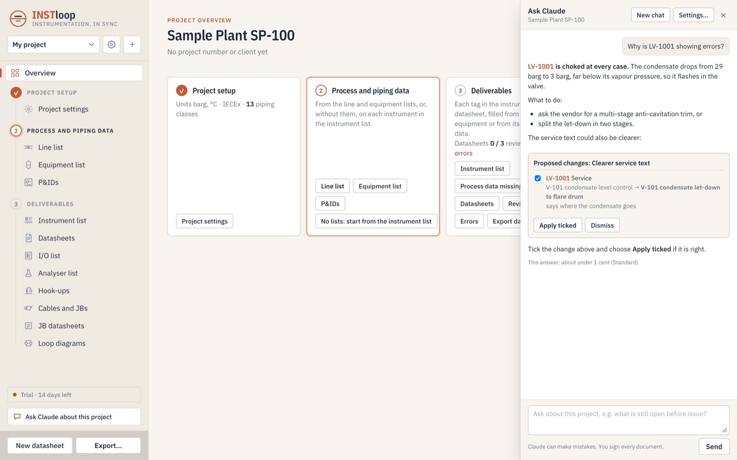Click No lists: start from the instrument list
The width and height of the screenshot is (737, 460).
coord(376,221)
